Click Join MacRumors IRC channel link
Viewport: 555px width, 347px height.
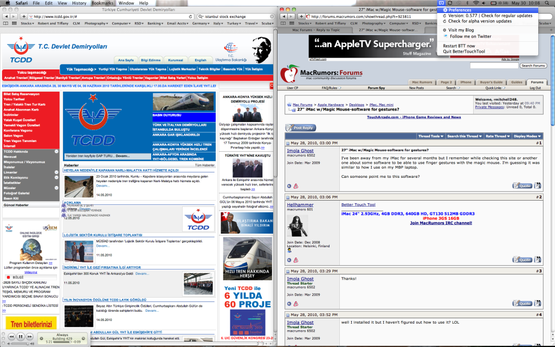click(441, 223)
